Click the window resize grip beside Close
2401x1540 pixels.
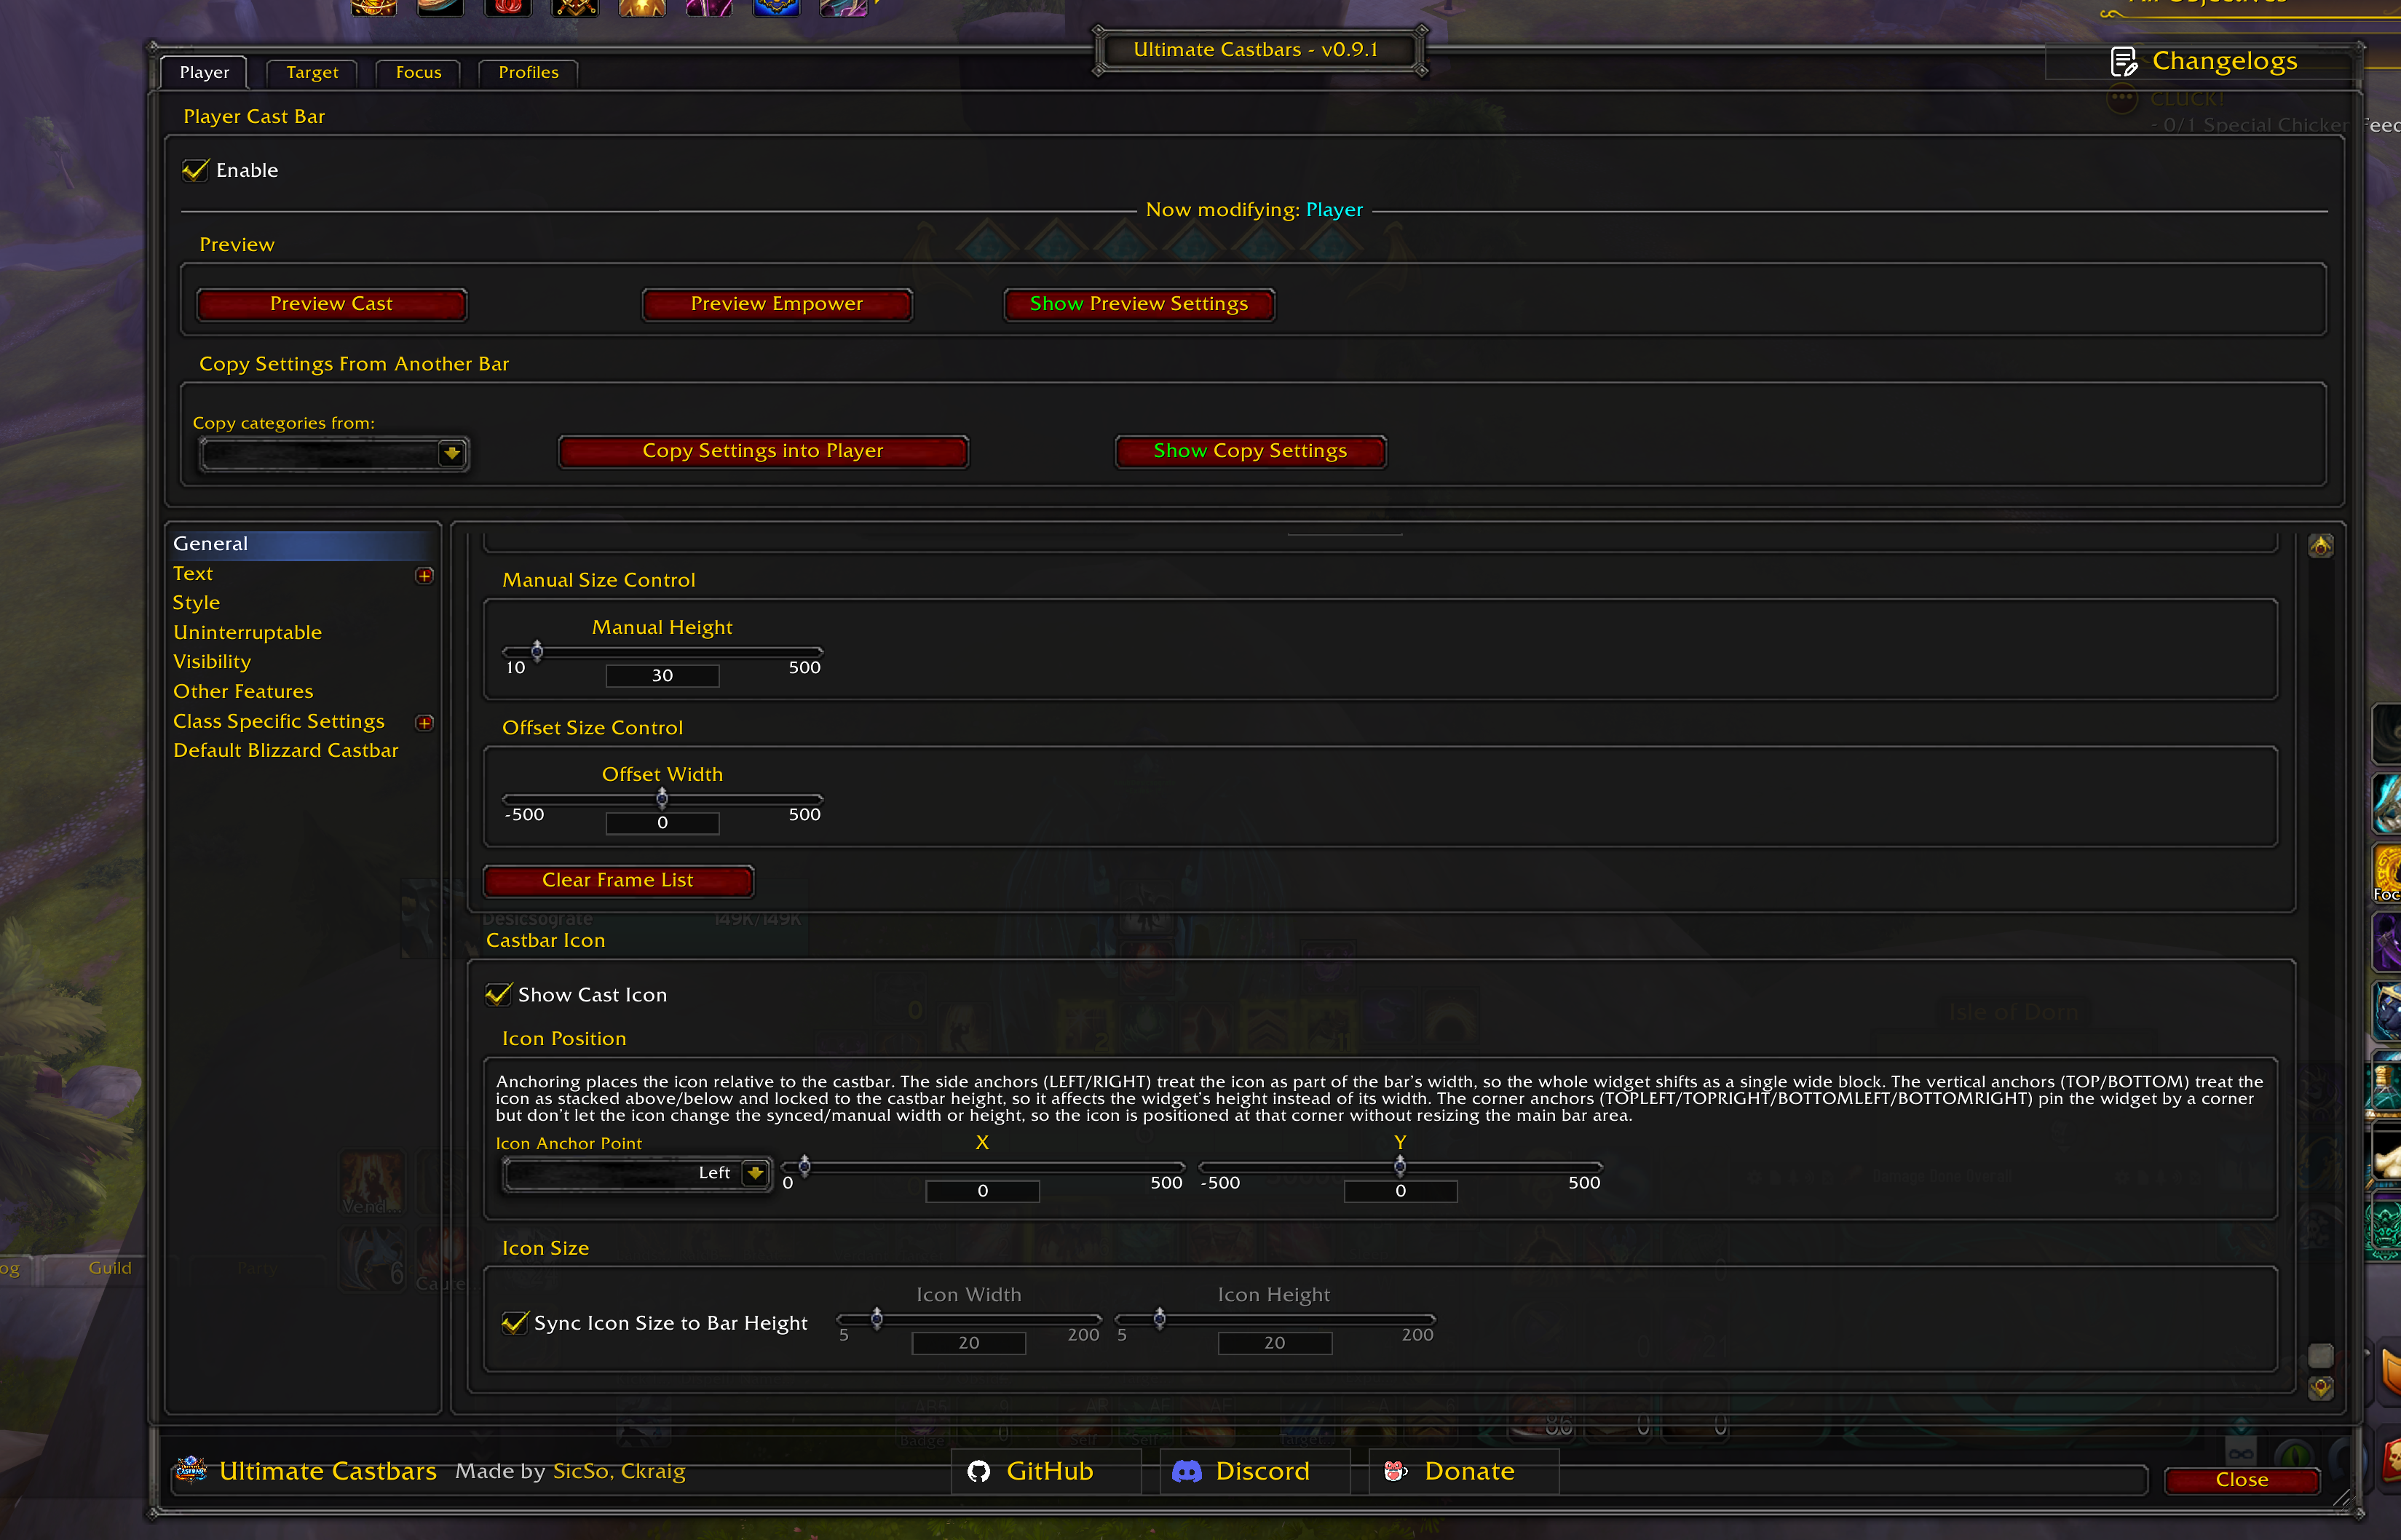[2342, 1496]
